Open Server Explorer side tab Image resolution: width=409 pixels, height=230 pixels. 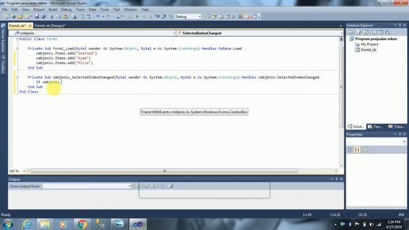click(3, 38)
